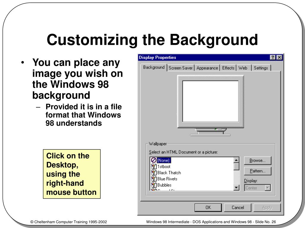
Task: Open the Appearance tab
Action: click(x=207, y=68)
